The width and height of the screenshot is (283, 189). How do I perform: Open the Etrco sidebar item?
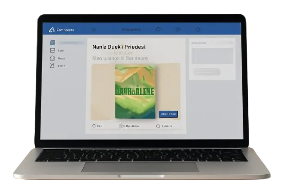[x=62, y=66]
